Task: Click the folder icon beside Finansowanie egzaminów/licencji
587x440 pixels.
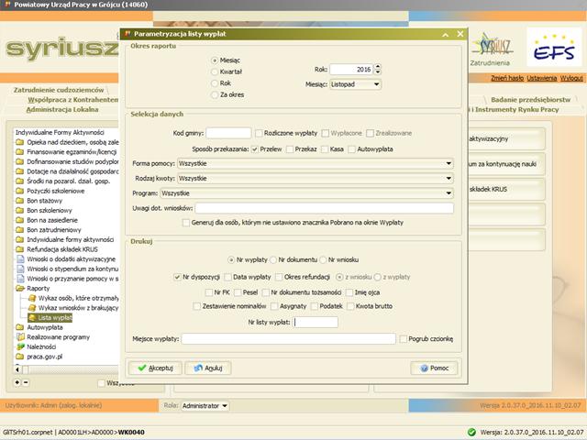Action: tap(20, 152)
